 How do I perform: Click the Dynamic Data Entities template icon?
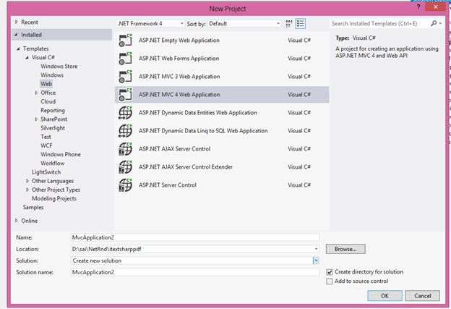[126, 113]
